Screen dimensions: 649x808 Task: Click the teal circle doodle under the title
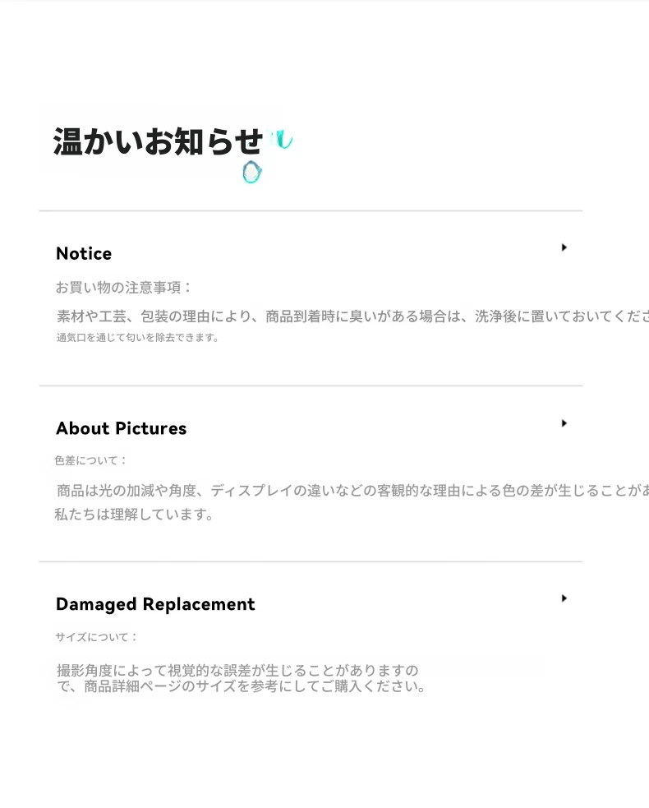point(251,173)
